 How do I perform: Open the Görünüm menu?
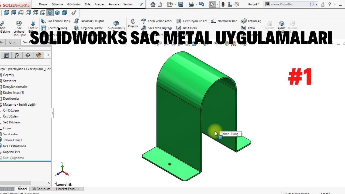(x=74, y=4)
